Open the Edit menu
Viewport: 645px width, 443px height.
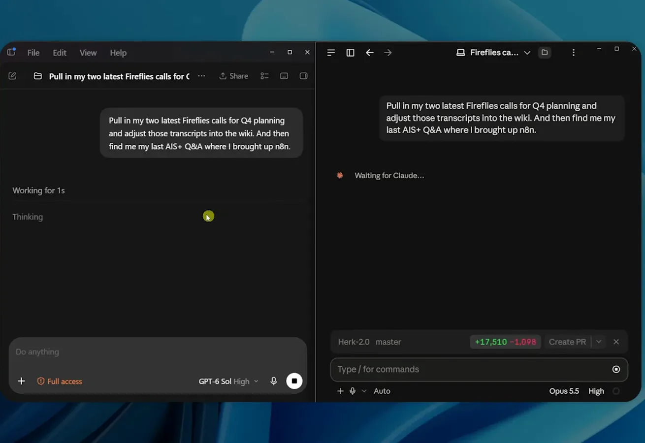click(60, 53)
